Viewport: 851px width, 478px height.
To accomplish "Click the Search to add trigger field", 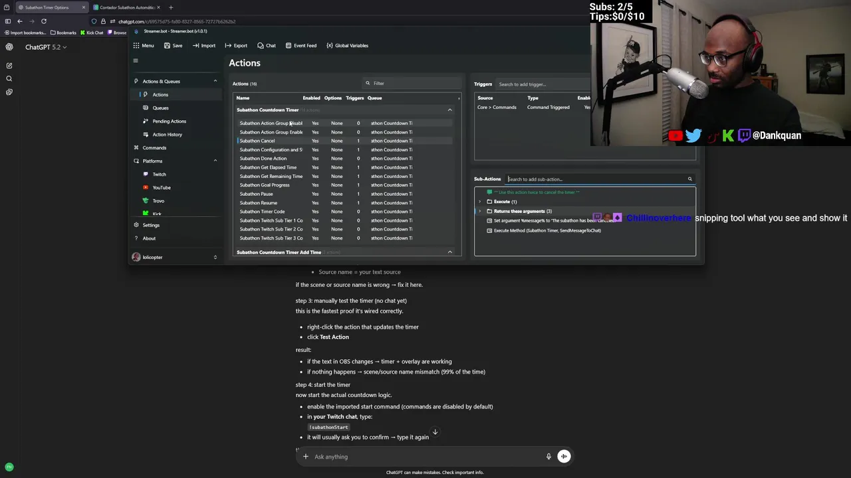I will 544,84.
